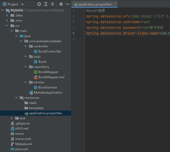Click the BookMapper interface icon
Image resolution: width=170 pixels, height=152 pixels.
[x=36, y=72]
